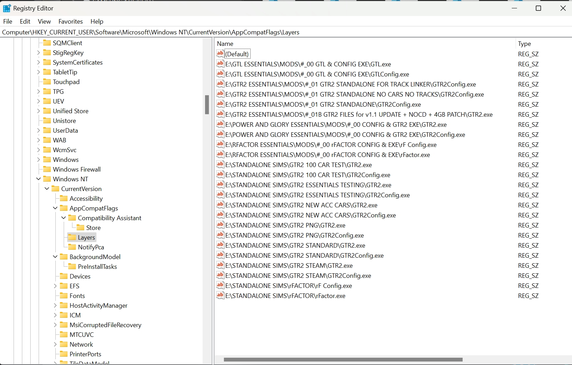The height and width of the screenshot is (365, 572).
Task: Open the View menu
Action: click(44, 21)
